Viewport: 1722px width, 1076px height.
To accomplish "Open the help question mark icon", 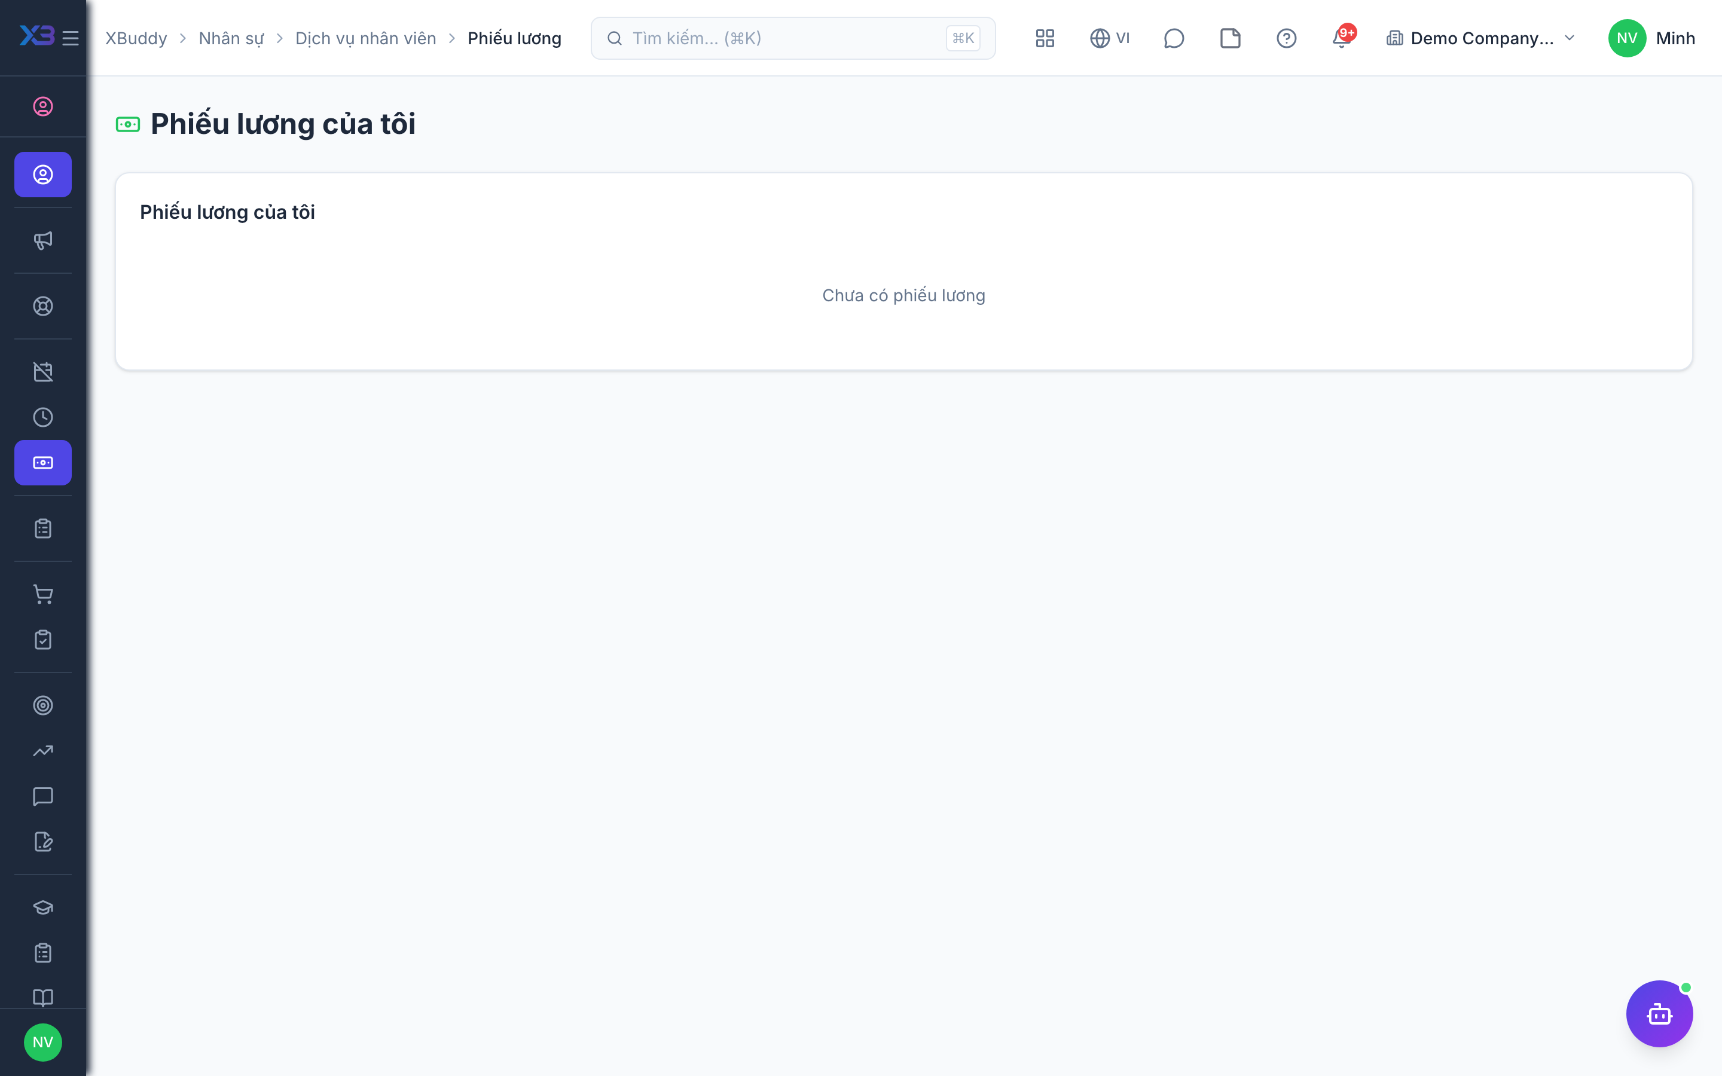I will 1287,38.
